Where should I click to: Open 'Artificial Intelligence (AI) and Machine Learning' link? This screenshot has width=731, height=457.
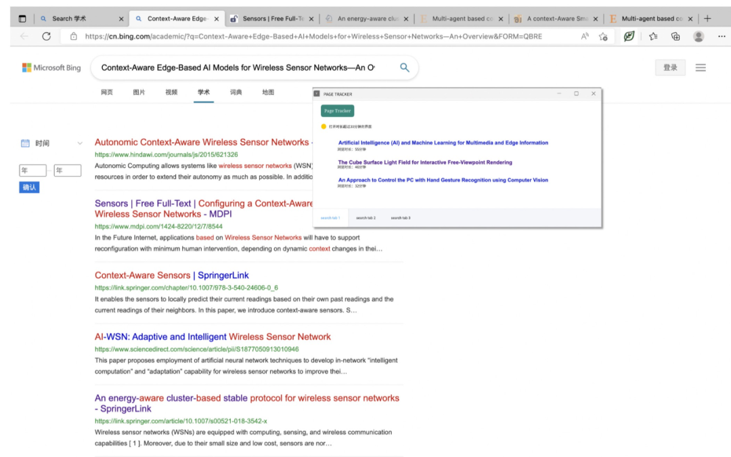point(443,143)
